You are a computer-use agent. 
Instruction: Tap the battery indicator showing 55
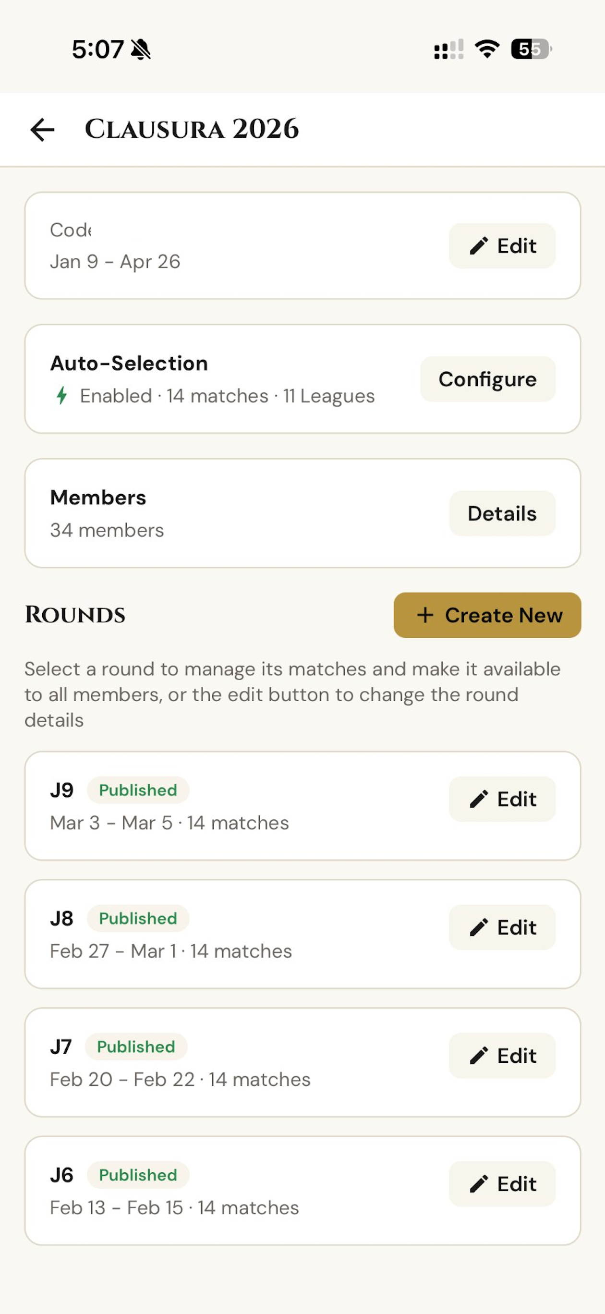[531, 49]
